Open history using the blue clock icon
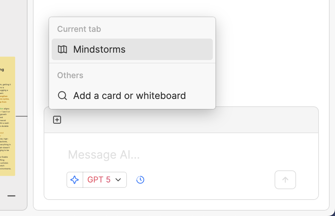This screenshot has height=216, width=335. [x=140, y=180]
